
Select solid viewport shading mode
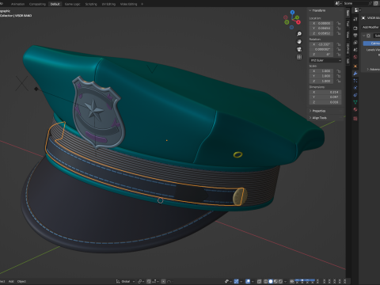[x=271, y=282]
